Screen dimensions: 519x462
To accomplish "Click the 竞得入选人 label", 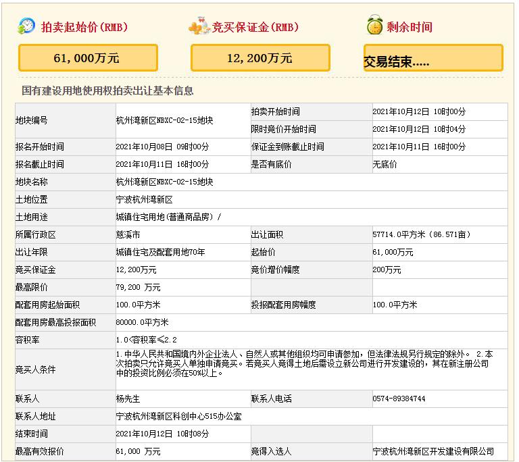I will 272,451.
